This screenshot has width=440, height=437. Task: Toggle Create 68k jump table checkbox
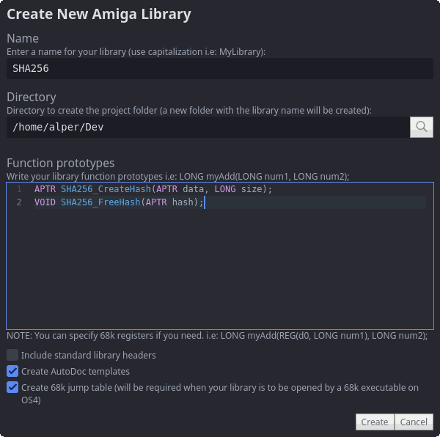click(12, 387)
